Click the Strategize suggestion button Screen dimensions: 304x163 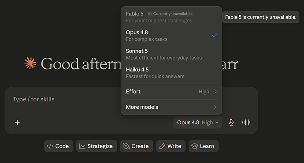coord(96,146)
